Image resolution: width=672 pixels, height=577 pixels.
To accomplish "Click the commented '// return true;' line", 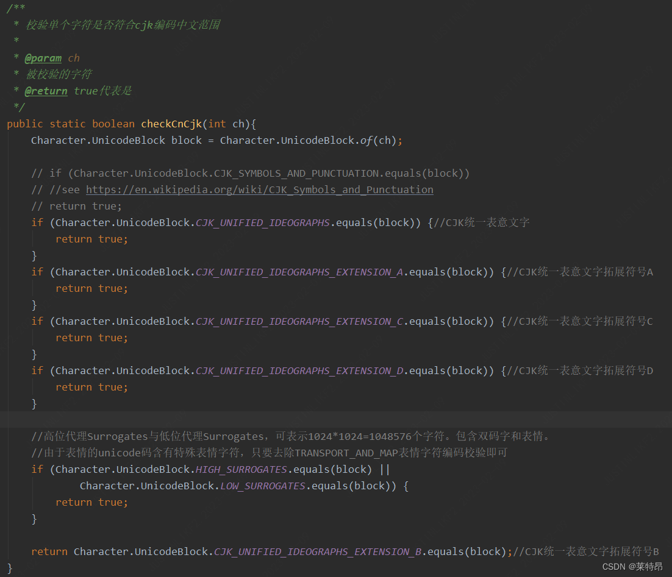I will pos(77,206).
